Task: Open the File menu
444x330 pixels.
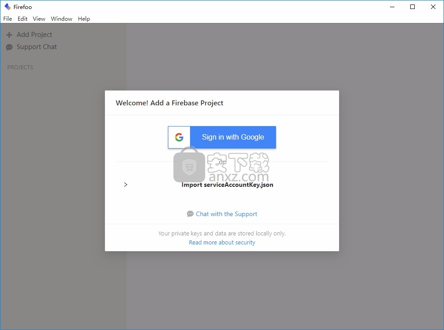Action: point(8,18)
